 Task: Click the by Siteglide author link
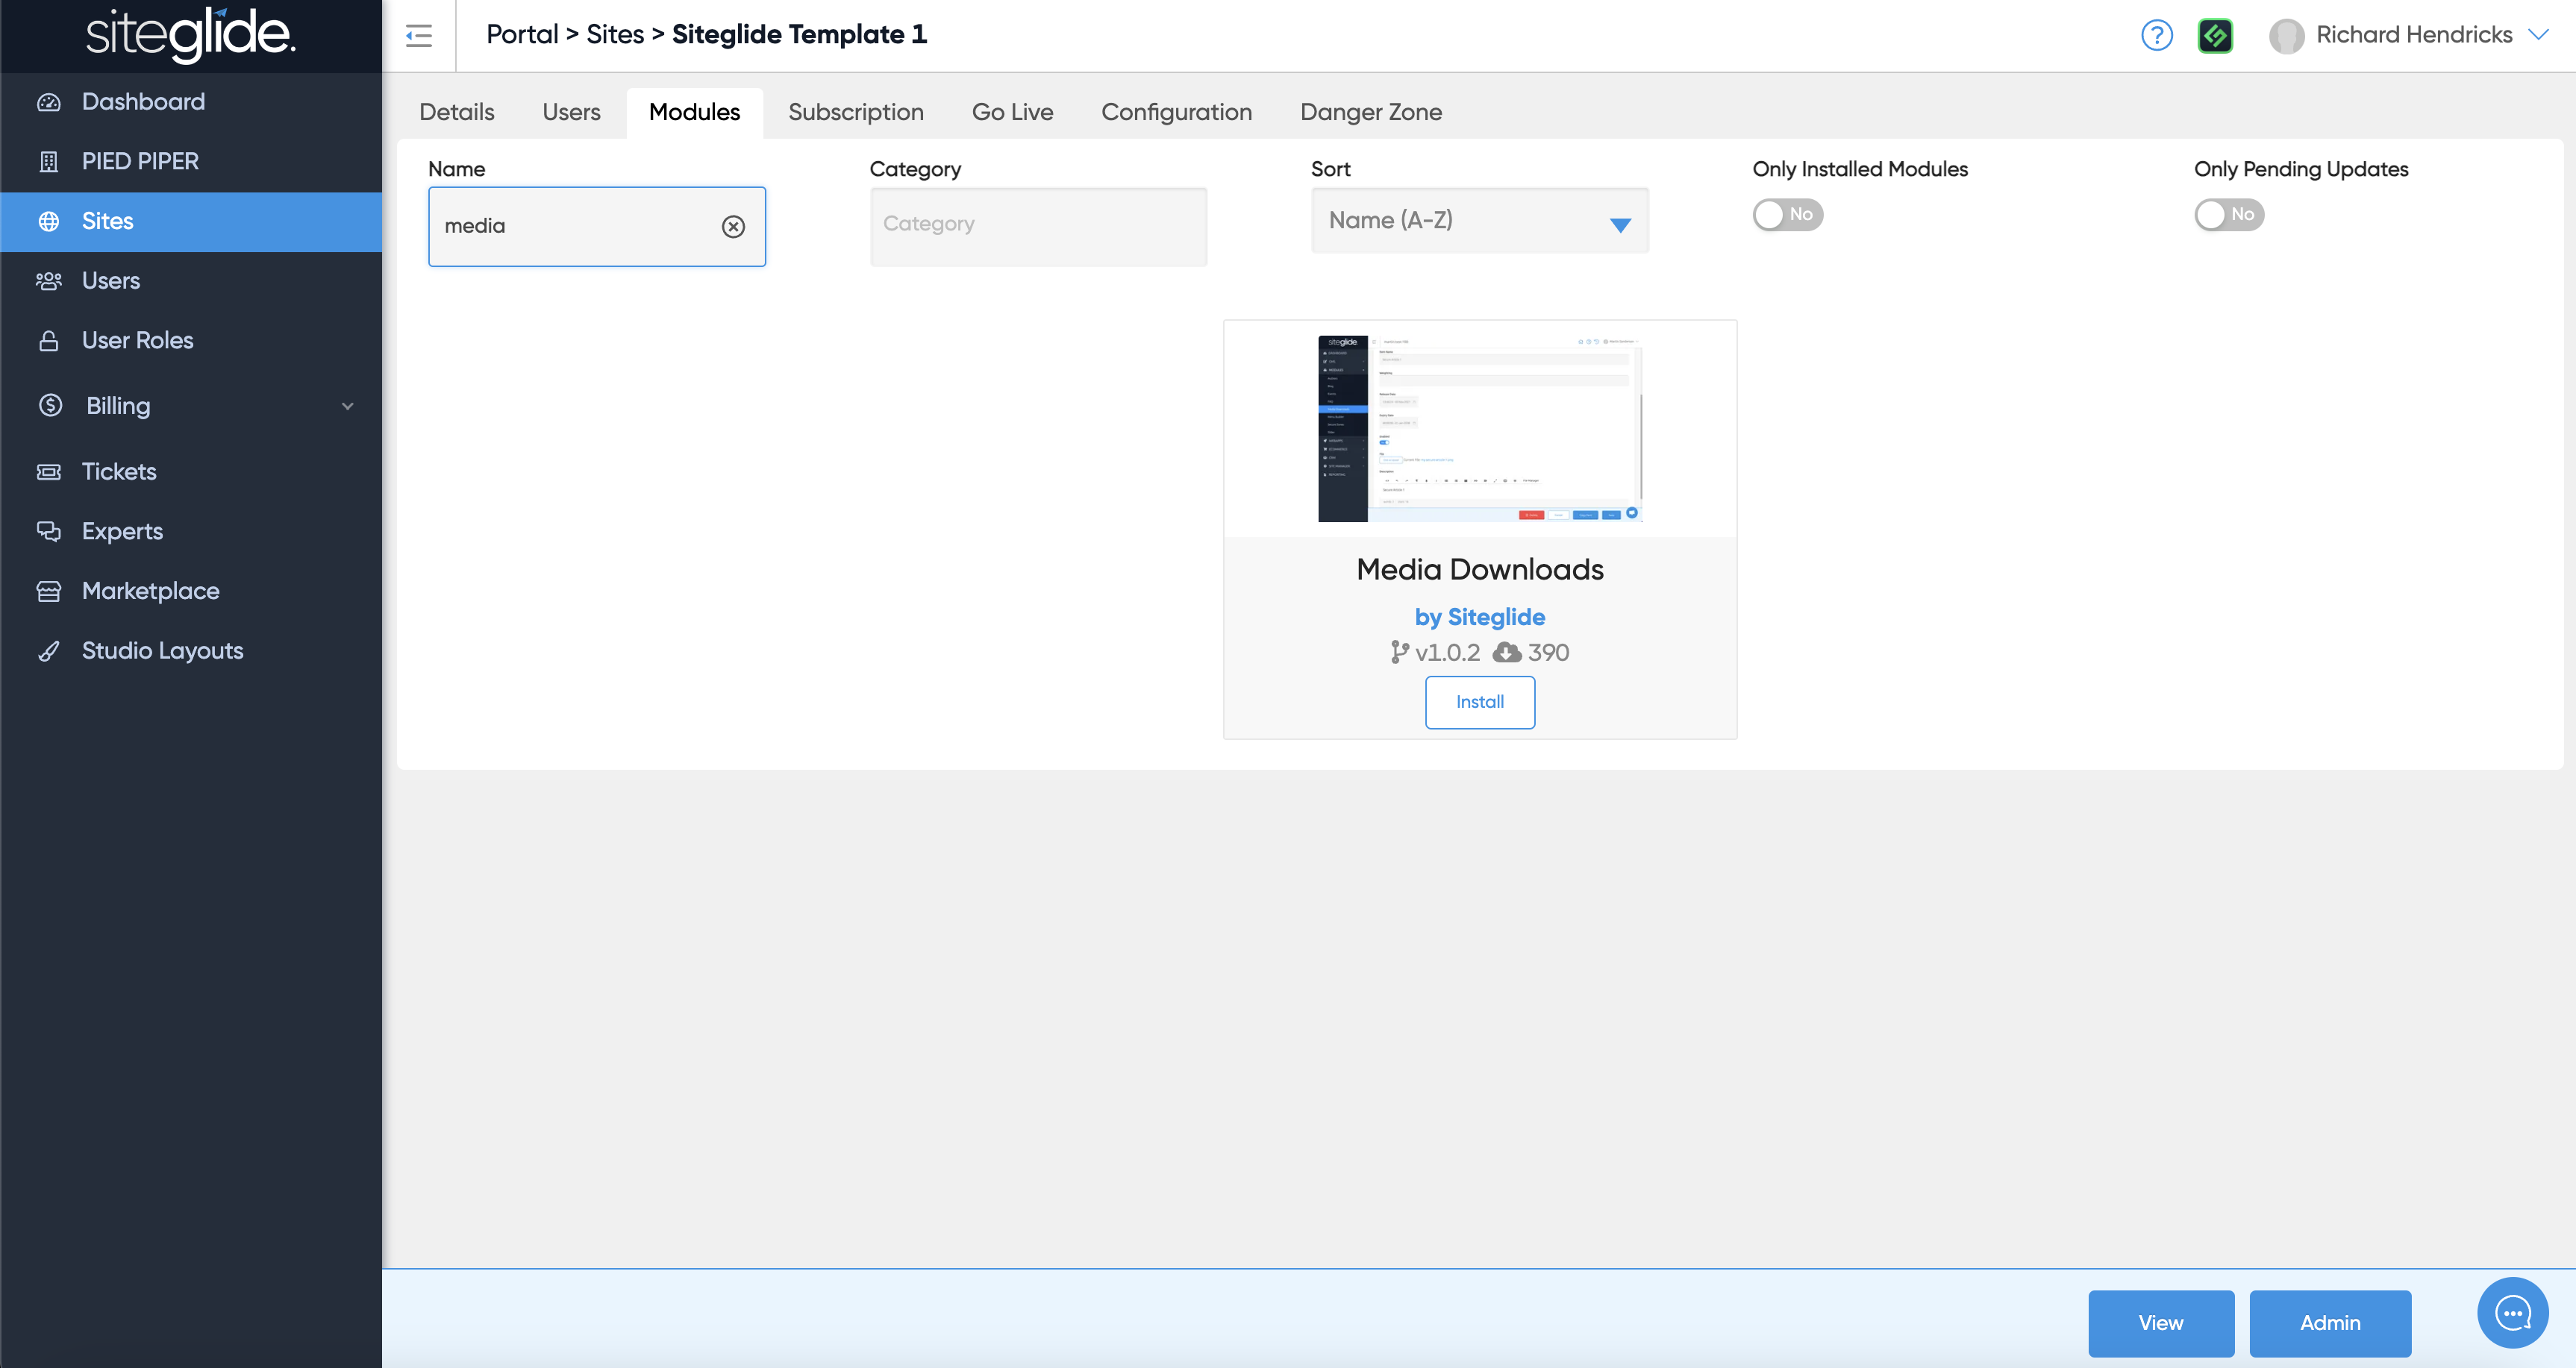1479,617
